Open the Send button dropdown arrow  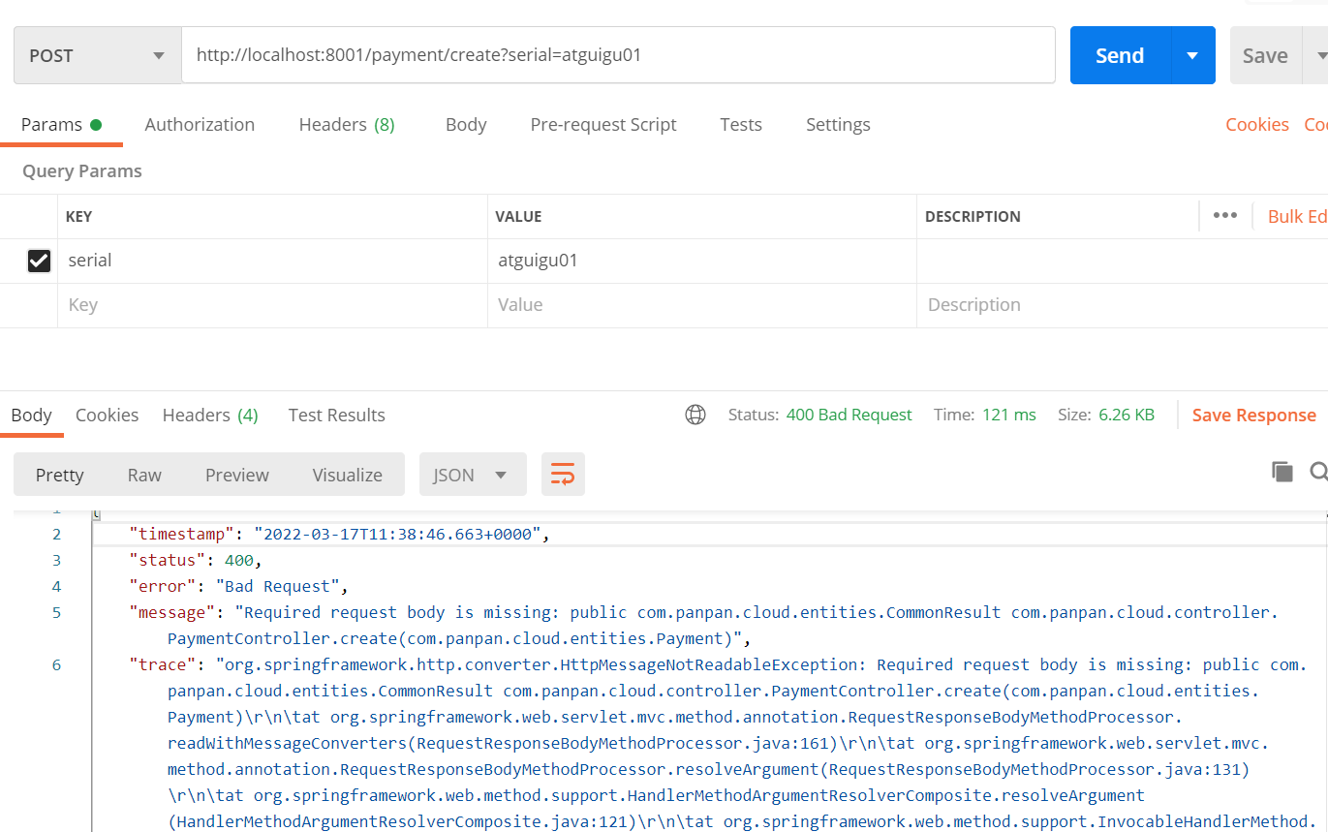pyautogui.click(x=1193, y=55)
